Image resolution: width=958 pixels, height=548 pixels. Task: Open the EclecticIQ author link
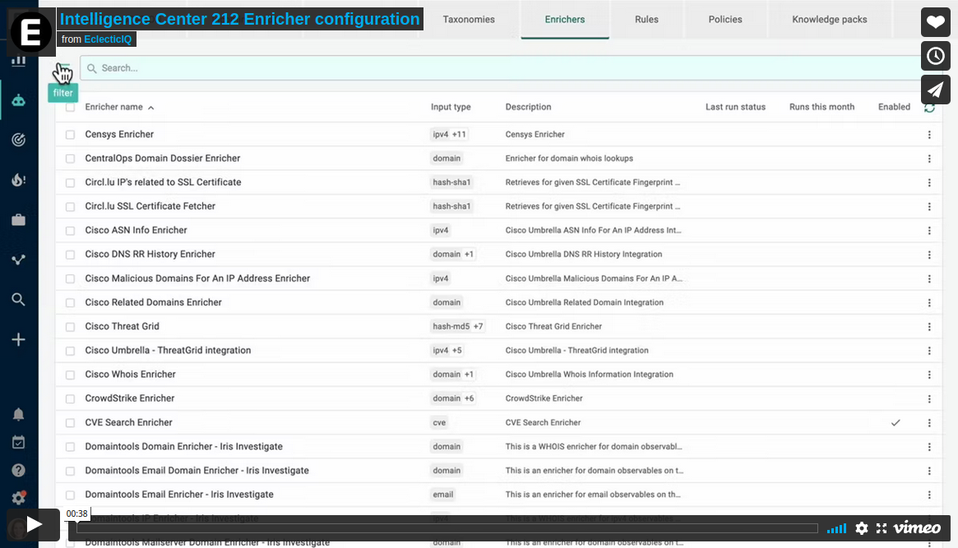(108, 39)
